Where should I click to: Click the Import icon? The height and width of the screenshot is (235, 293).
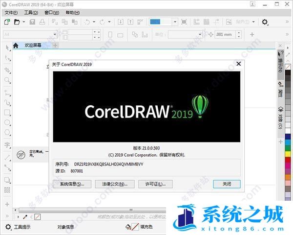click(x=121, y=22)
